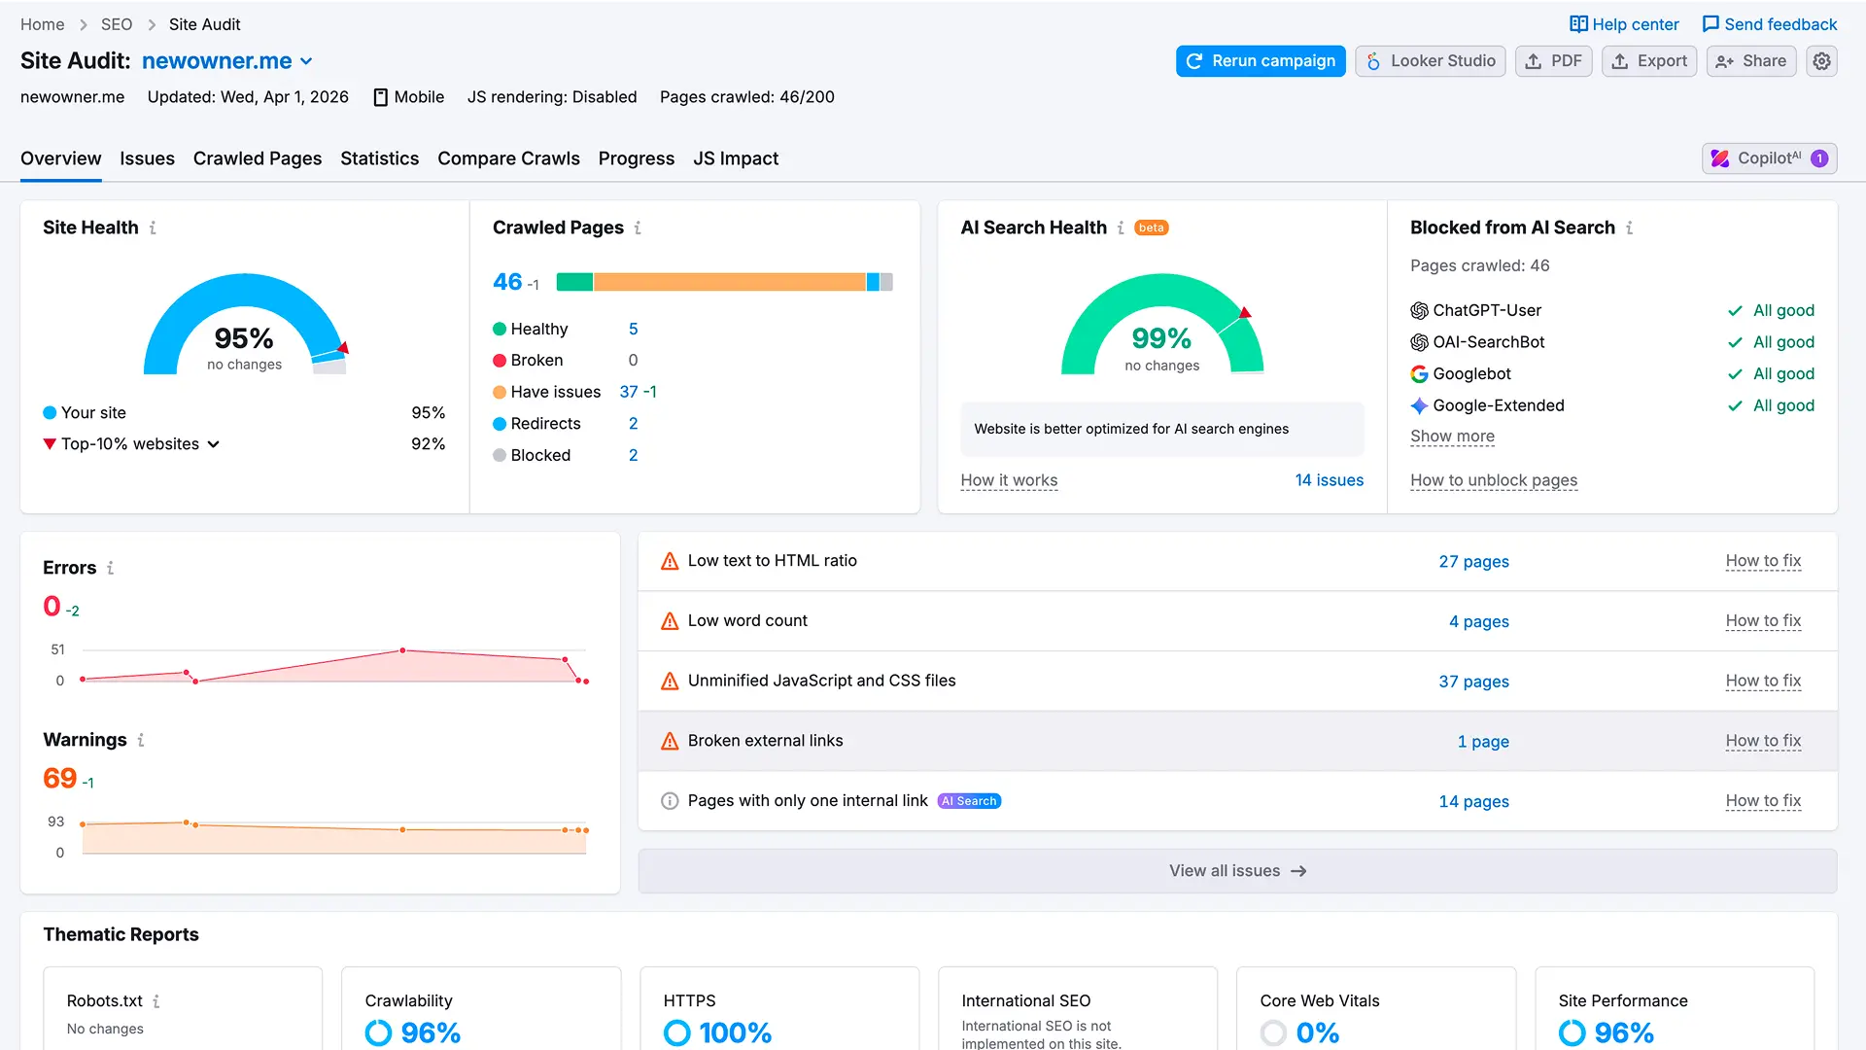Export the audit as PDF
The height and width of the screenshot is (1050, 1866).
[1553, 60]
